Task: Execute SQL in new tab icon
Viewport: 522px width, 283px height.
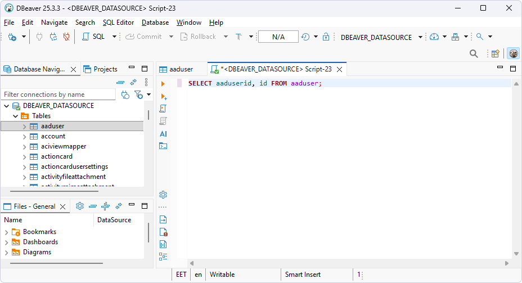Action: pyautogui.click(x=164, y=97)
